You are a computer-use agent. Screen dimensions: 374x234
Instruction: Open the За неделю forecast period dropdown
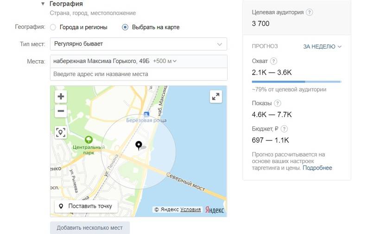322,46
